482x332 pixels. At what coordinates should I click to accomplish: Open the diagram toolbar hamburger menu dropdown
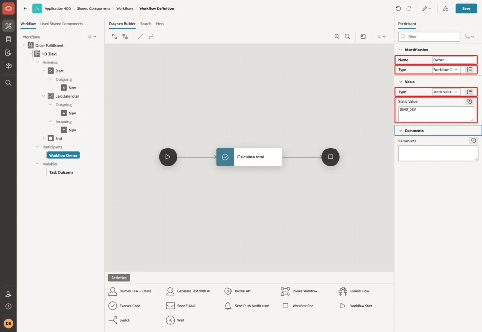(381, 37)
